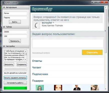The image size is (109, 93).
Task: Click browser scrollbar down arrow
Action: point(105,89)
